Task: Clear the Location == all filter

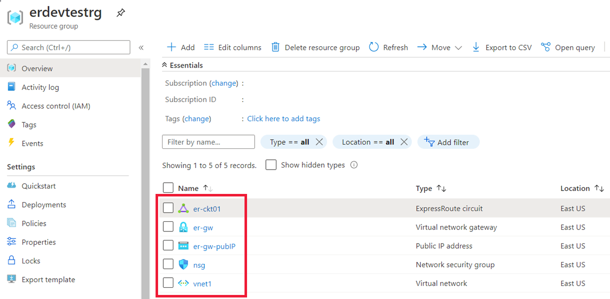Action: [404, 142]
